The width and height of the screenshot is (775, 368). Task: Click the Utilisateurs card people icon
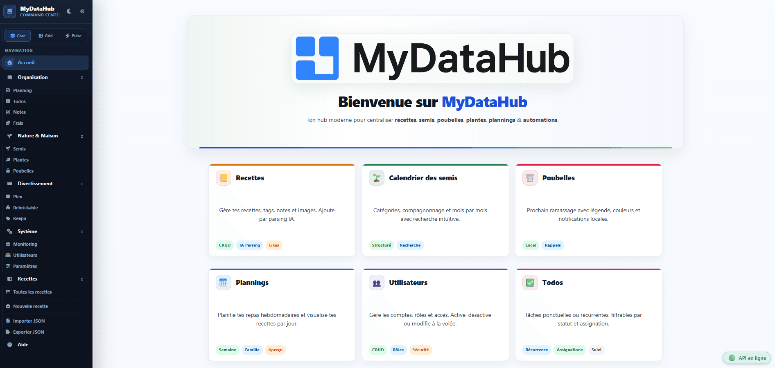[377, 283]
